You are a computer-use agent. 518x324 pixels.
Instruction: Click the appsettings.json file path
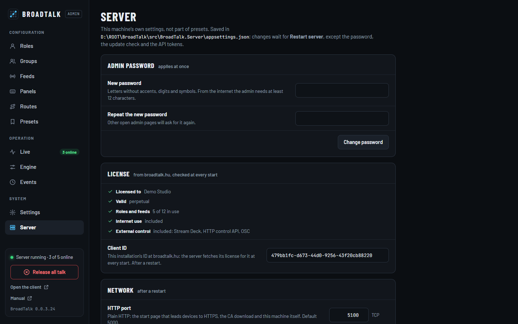(175, 37)
